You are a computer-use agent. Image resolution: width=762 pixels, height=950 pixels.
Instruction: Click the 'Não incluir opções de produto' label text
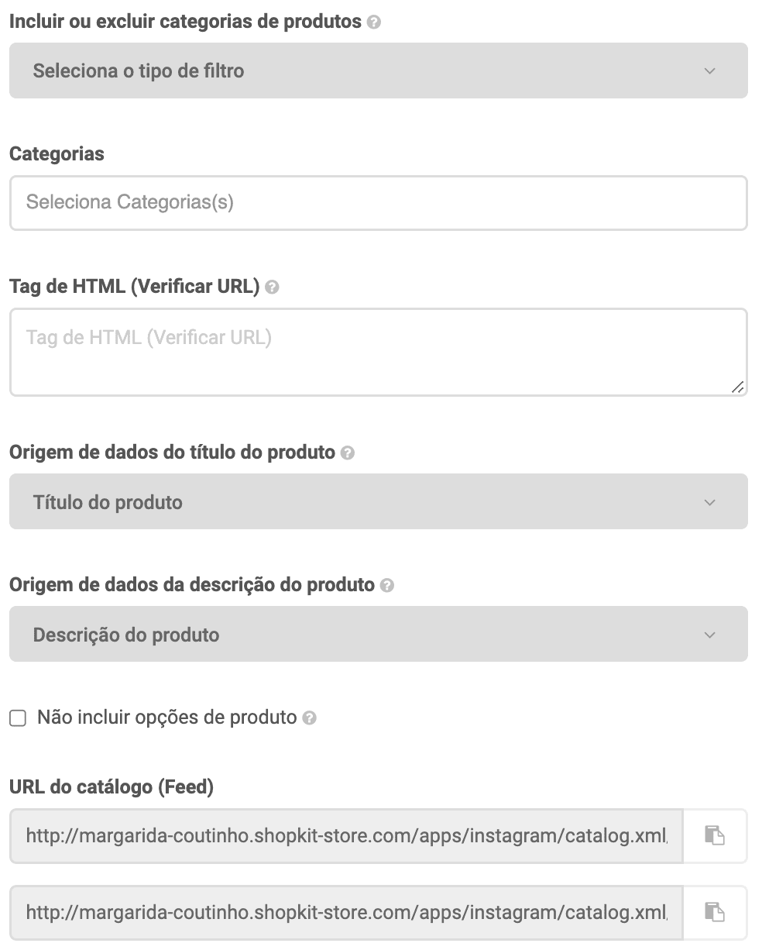(x=166, y=718)
